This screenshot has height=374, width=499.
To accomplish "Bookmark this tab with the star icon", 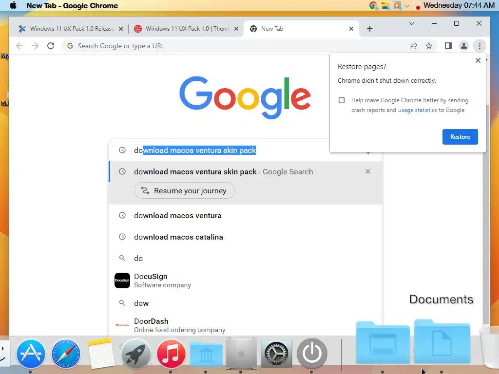I will [429, 46].
